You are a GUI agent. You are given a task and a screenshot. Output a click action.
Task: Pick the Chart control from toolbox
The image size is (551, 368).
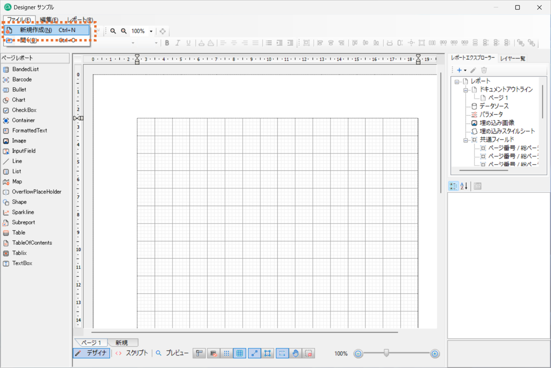click(x=18, y=100)
